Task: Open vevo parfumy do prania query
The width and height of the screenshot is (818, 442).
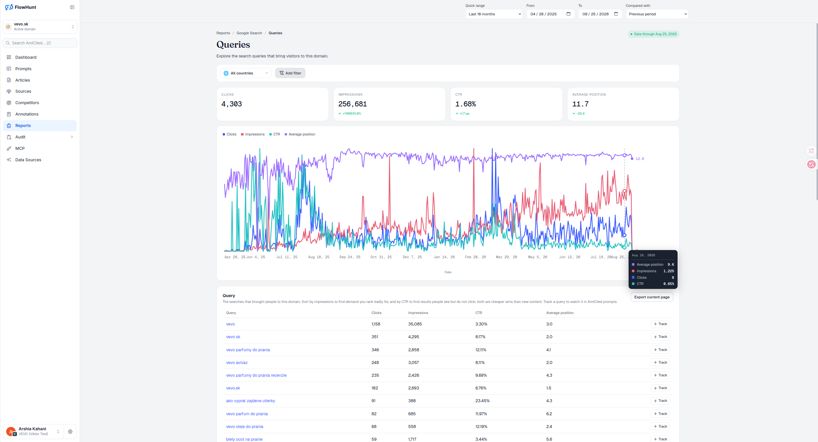Action: tap(248, 350)
